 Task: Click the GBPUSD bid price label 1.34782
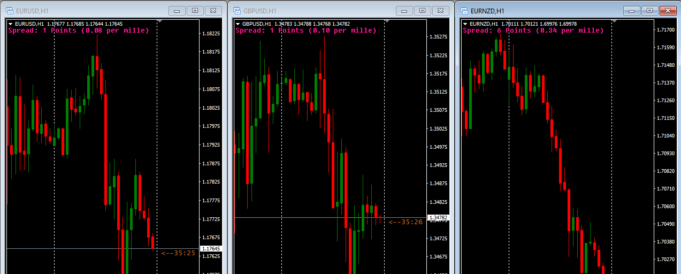pos(438,218)
